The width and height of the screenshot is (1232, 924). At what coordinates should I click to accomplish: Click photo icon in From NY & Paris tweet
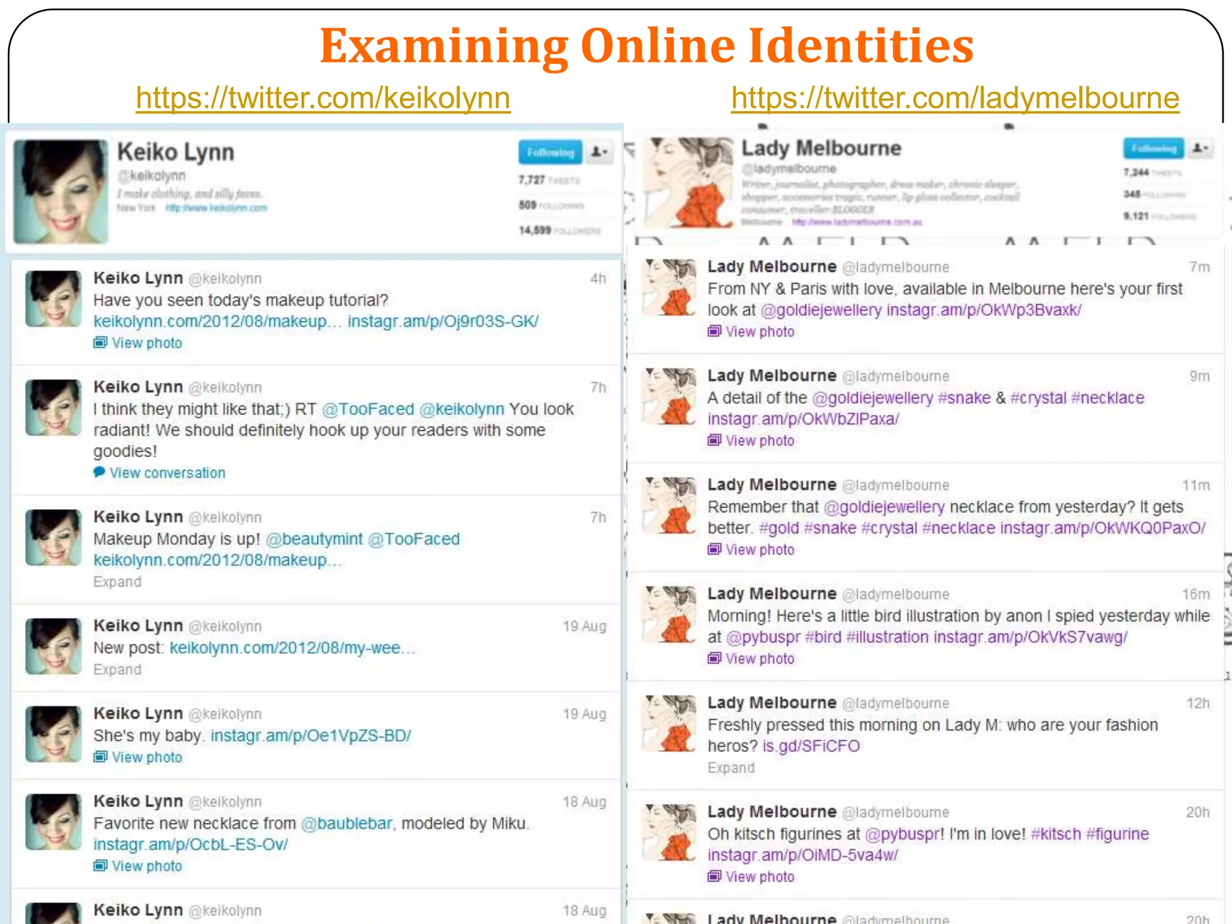coord(715,331)
